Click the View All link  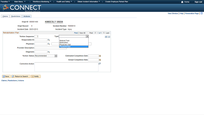[82, 33]
